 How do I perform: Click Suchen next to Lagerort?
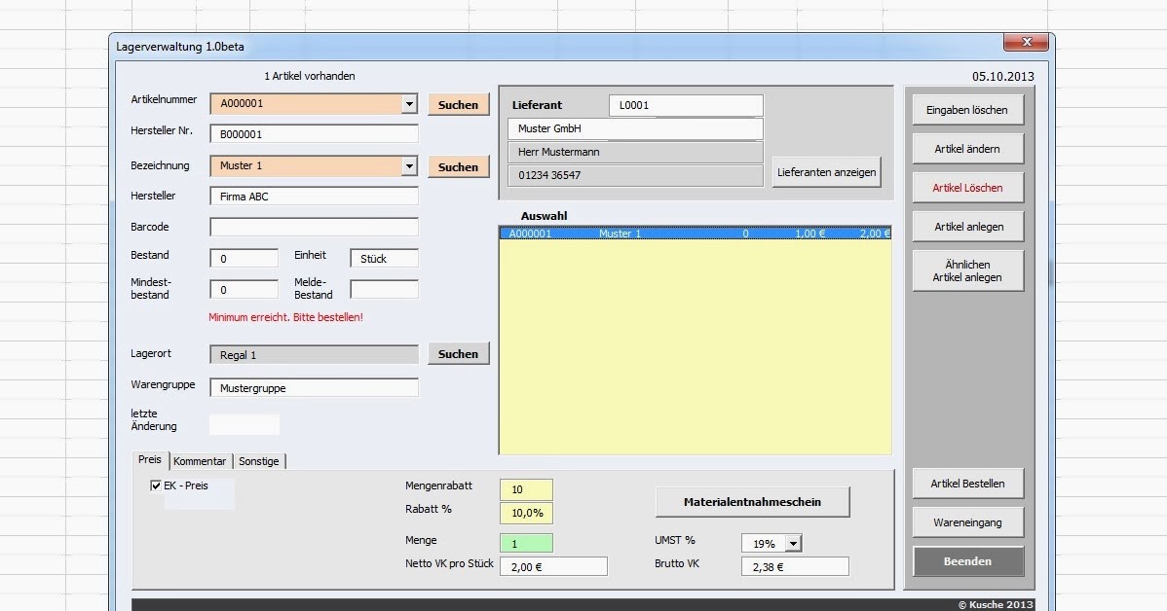(x=458, y=353)
